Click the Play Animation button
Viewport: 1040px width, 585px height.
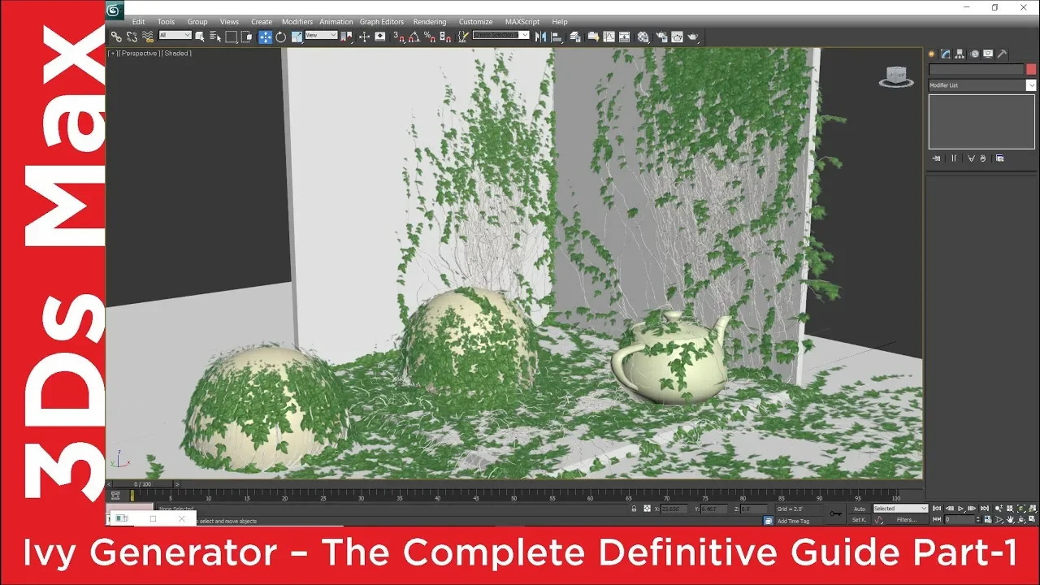pos(960,509)
